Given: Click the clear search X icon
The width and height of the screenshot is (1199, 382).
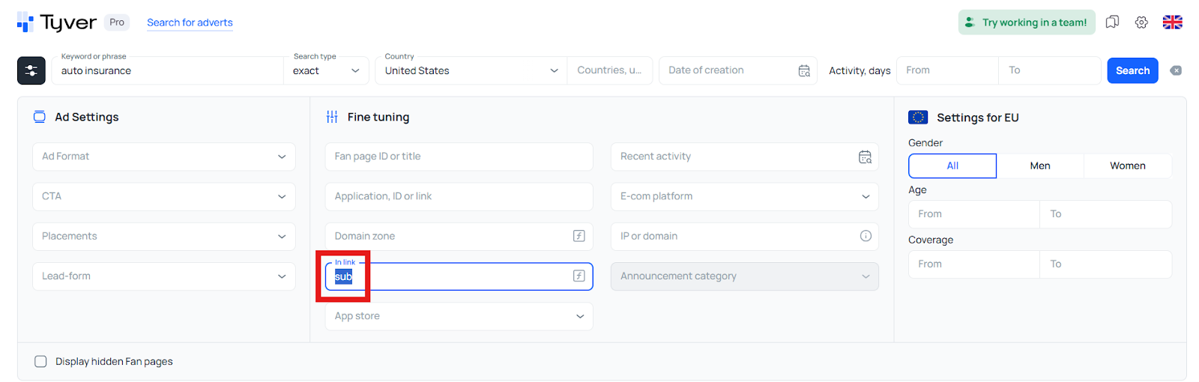Looking at the screenshot, I should [1176, 70].
